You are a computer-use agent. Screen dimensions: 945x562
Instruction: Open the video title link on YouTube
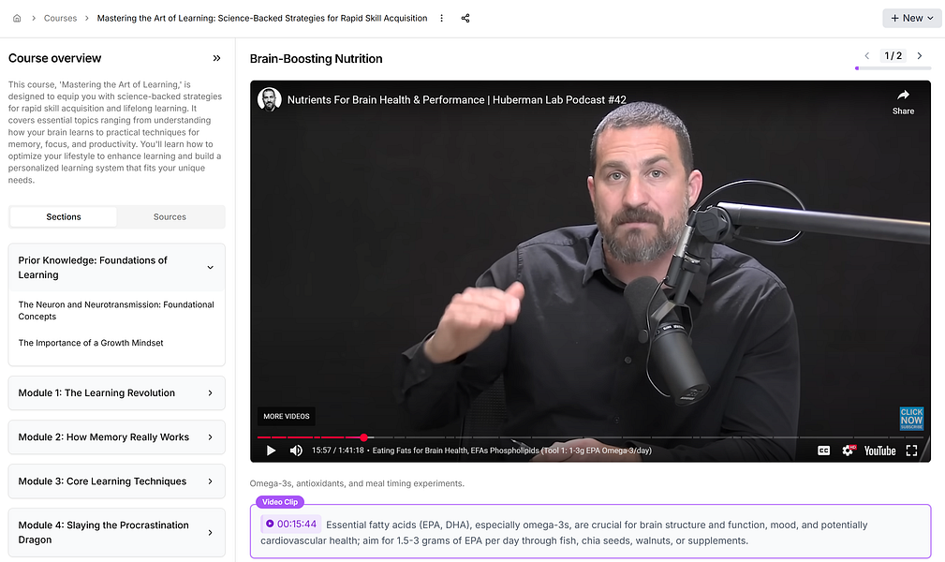[456, 100]
